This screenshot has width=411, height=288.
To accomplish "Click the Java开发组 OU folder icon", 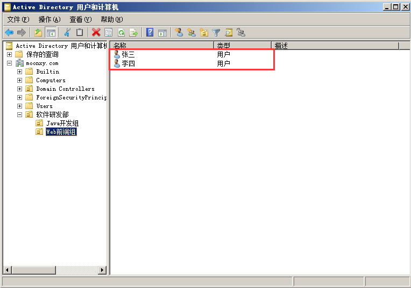I will (39, 123).
